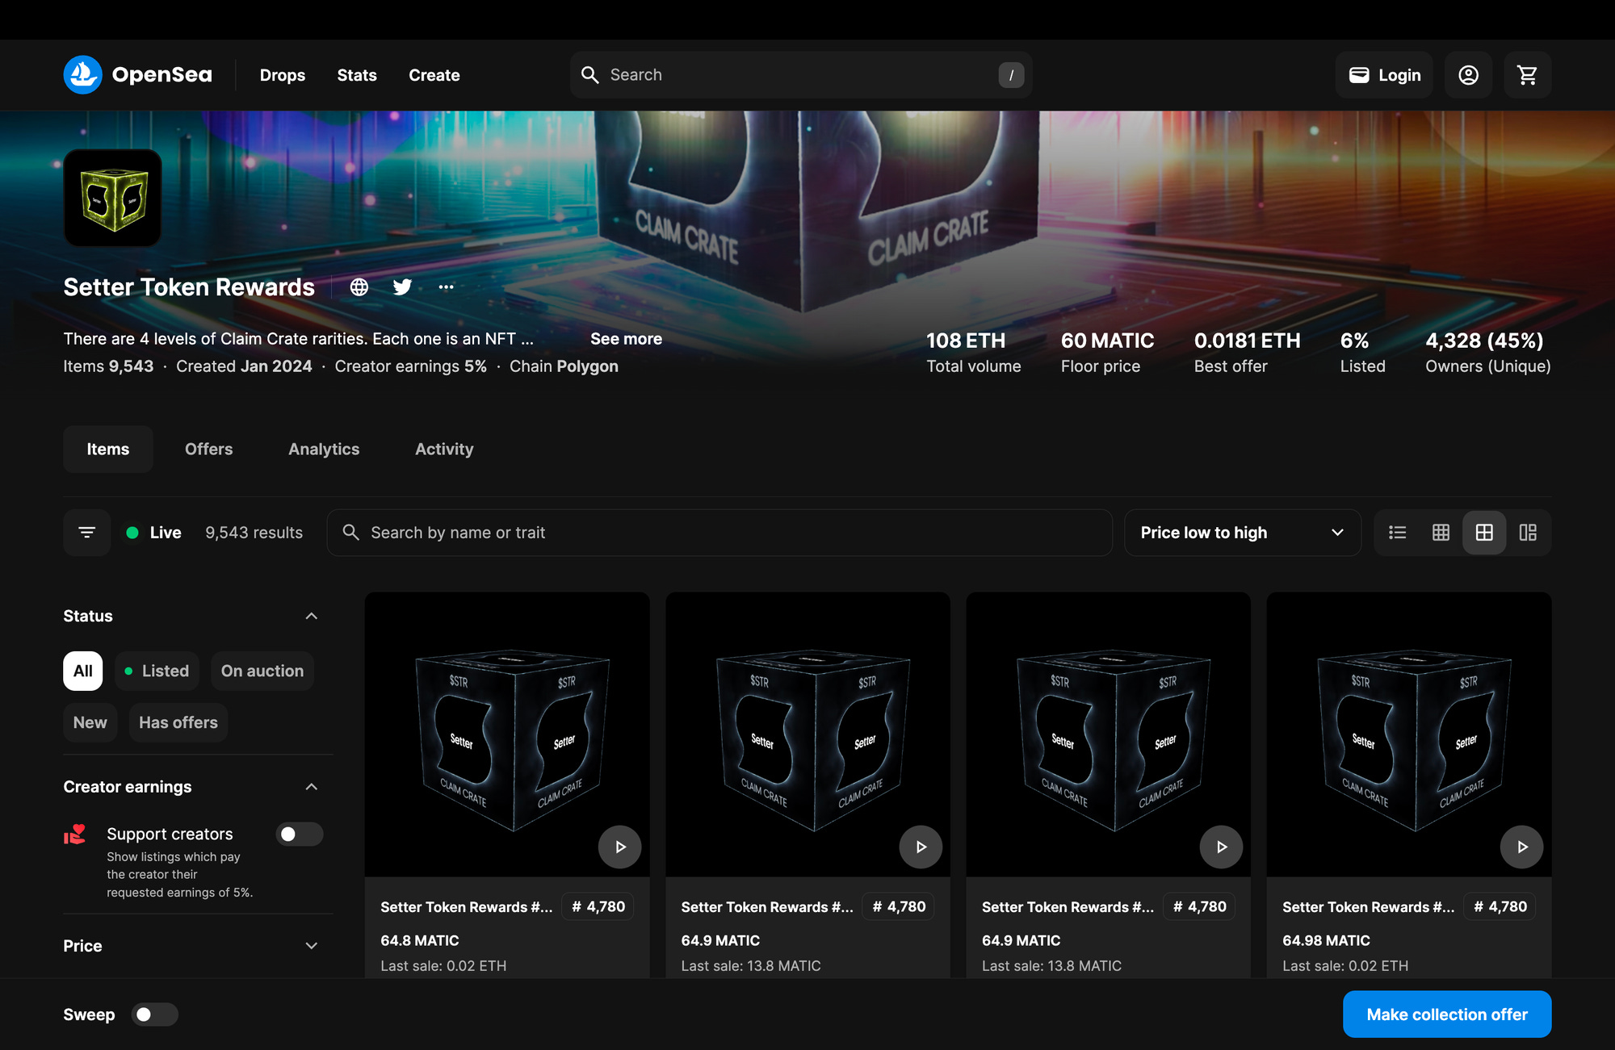Select the Has offers status filter

[x=178, y=722]
